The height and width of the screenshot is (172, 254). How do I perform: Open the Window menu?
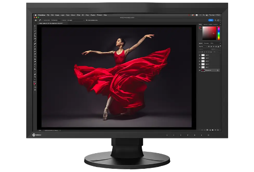pyautogui.click(x=99, y=15)
